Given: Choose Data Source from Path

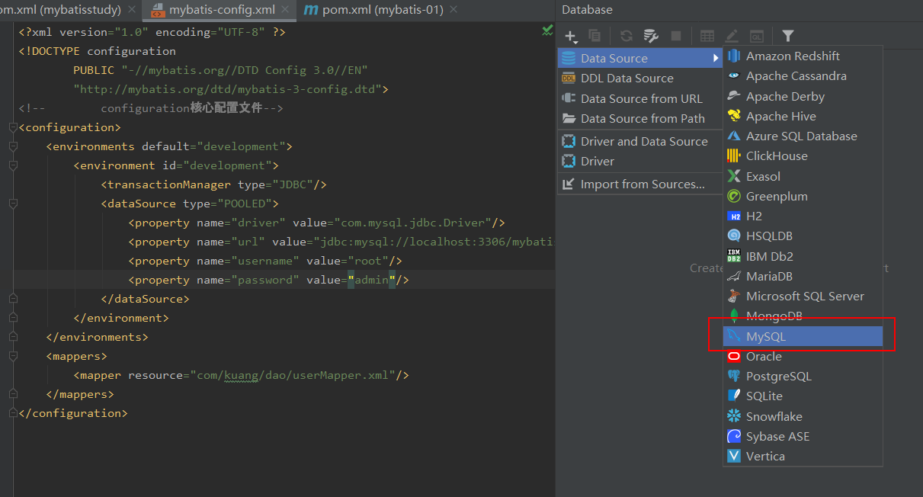Looking at the screenshot, I should click(640, 118).
